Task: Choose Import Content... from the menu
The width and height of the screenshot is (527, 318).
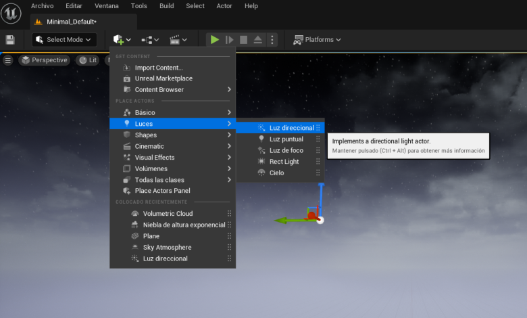Action: (x=173, y=68)
